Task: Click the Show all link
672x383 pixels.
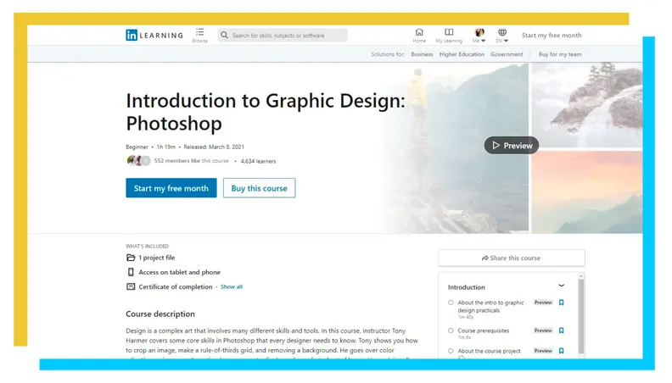Action: tap(232, 286)
